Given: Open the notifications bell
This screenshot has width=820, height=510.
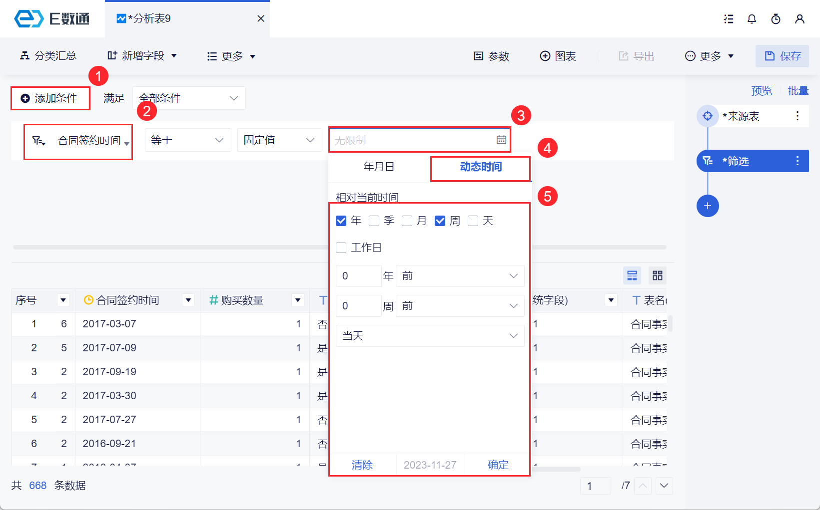Looking at the screenshot, I should tap(752, 19).
